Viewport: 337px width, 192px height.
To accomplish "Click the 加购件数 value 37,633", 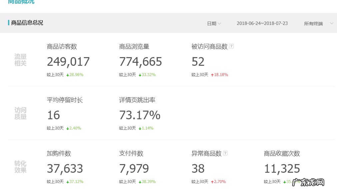I will [65, 169].
